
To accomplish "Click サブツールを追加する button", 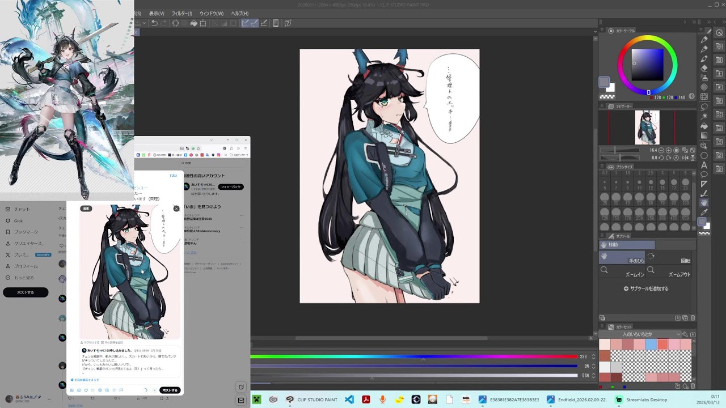I will click(x=646, y=288).
